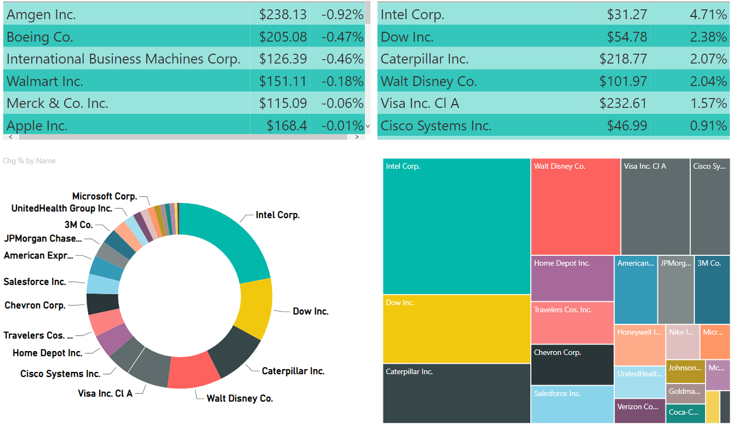Click the 2.04% change value
This screenshot has height=424, width=733.
click(x=708, y=81)
